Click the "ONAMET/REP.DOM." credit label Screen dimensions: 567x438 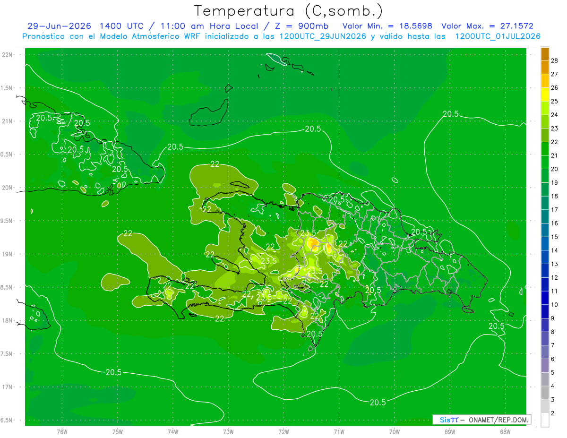pos(498,420)
